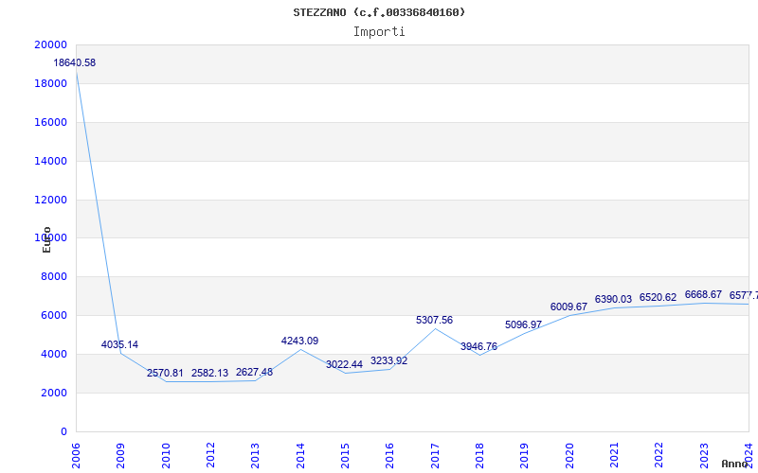The image size is (758, 473).
Task: Click the 5307.56 data label
Action: (434, 320)
